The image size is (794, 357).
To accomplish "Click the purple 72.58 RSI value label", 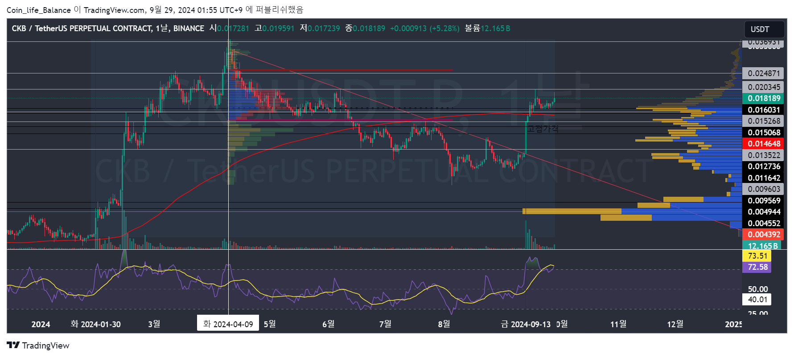I will pyautogui.click(x=757, y=267).
